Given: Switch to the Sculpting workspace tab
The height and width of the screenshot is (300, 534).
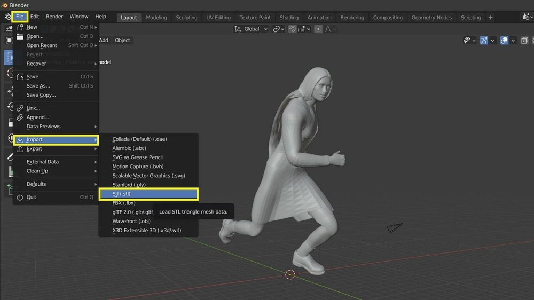Looking at the screenshot, I should [x=186, y=18].
